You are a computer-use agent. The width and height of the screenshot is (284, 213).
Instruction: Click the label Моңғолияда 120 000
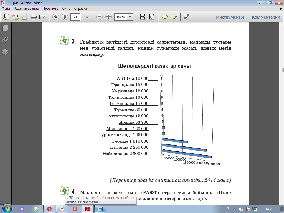pos(127,129)
